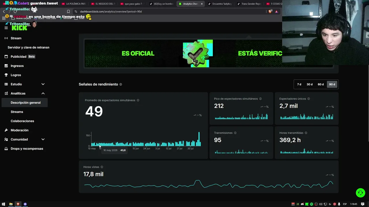Click the bookmark icon in address bar
369x207 pixels.
point(68,11)
